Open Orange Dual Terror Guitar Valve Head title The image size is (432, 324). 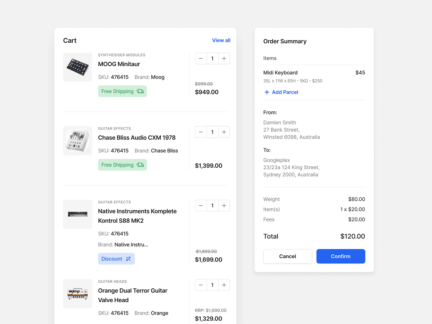[133, 295]
